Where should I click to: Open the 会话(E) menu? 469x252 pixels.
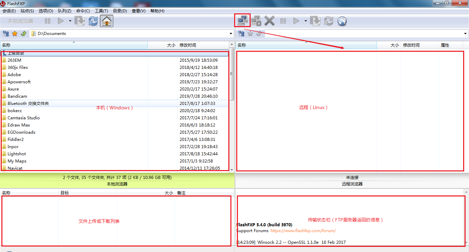(x=9, y=11)
